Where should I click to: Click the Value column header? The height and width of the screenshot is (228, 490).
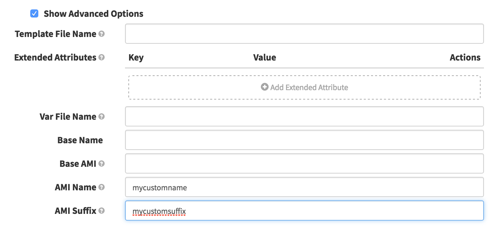(x=264, y=58)
